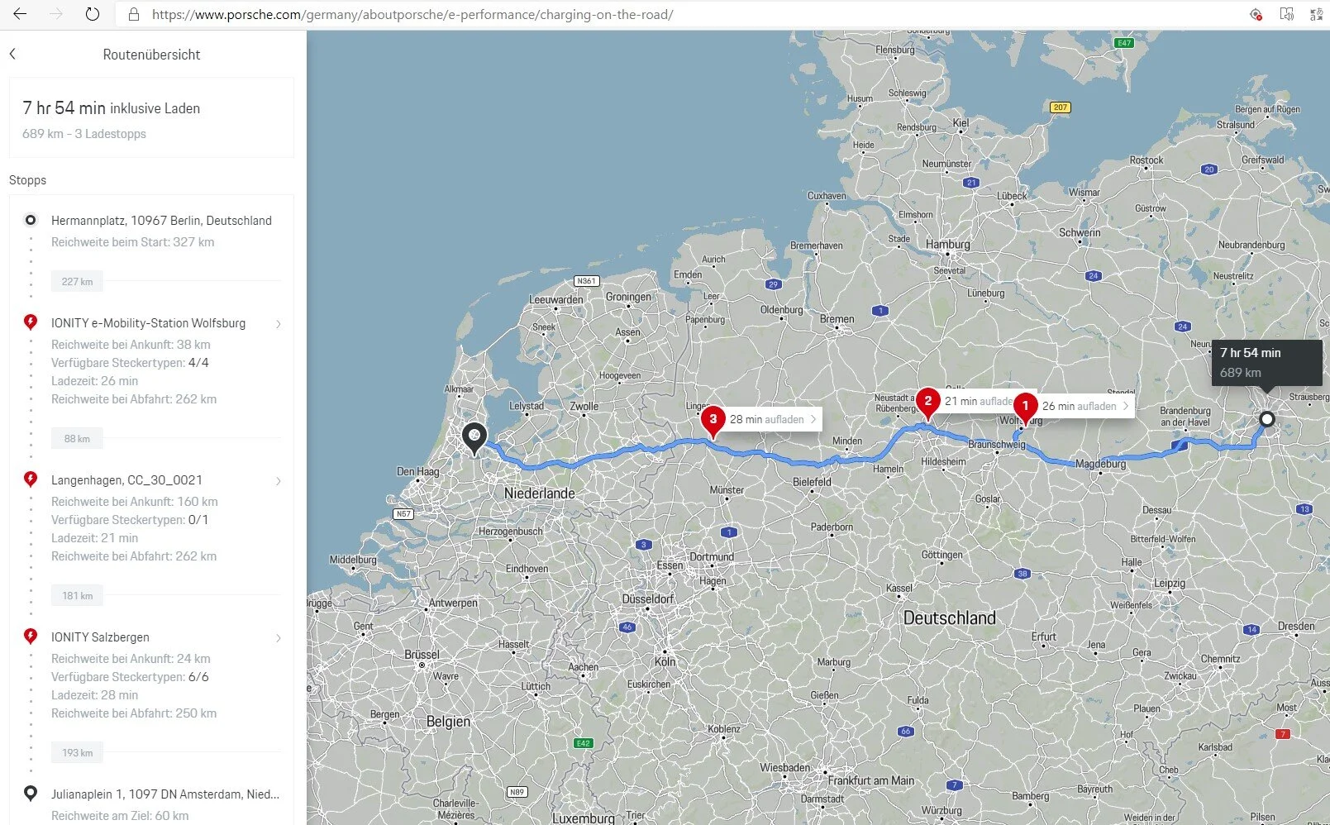Click the '227 km' segment distance
This screenshot has width=1330, height=825.
[x=77, y=282]
